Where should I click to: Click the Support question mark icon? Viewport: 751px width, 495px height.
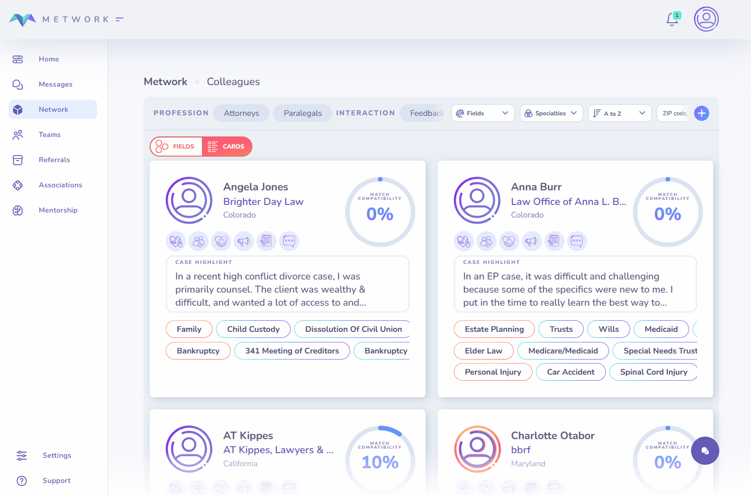22,481
